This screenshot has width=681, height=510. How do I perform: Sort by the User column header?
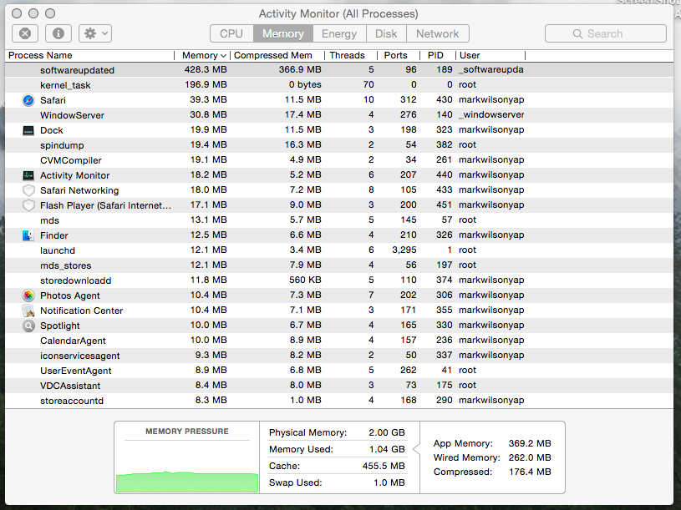point(490,56)
